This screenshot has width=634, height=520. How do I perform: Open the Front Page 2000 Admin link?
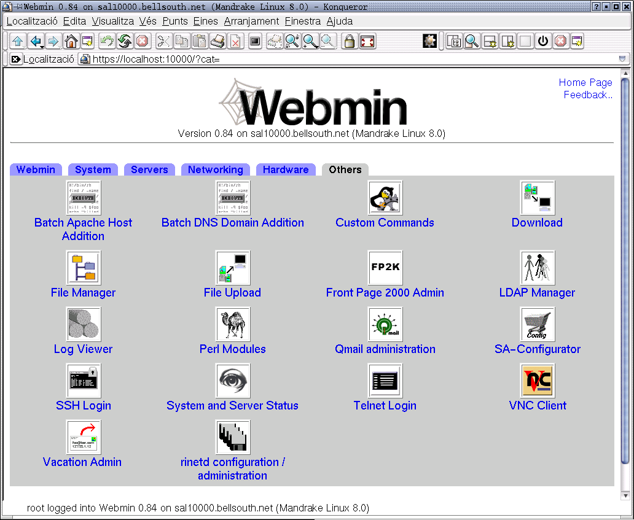[385, 292]
